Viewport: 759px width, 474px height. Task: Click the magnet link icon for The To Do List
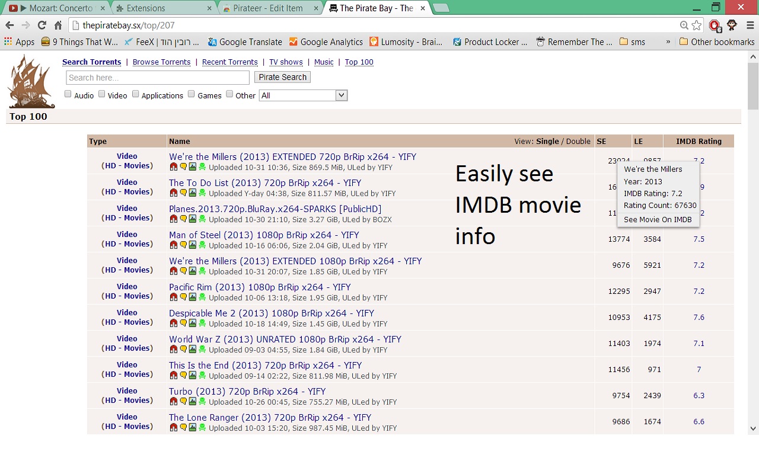point(173,193)
